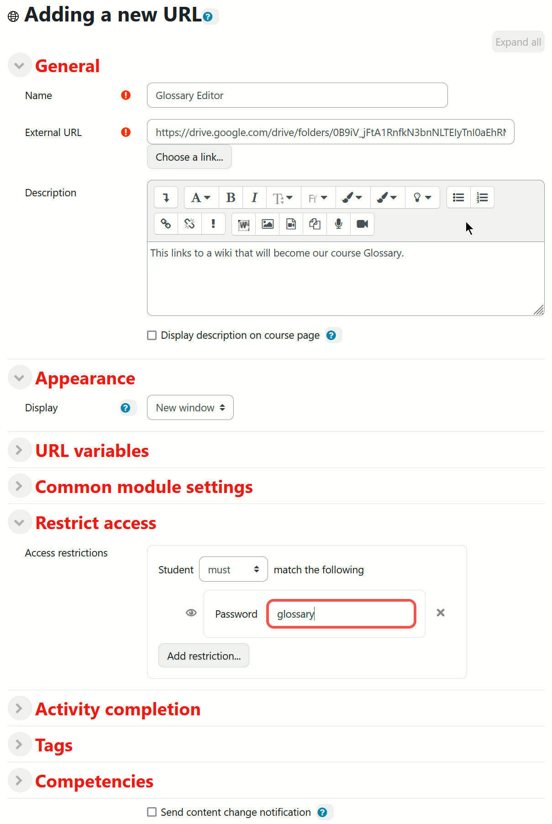Click the unordered bullet list icon
The width and height of the screenshot is (552, 824).
coord(458,198)
